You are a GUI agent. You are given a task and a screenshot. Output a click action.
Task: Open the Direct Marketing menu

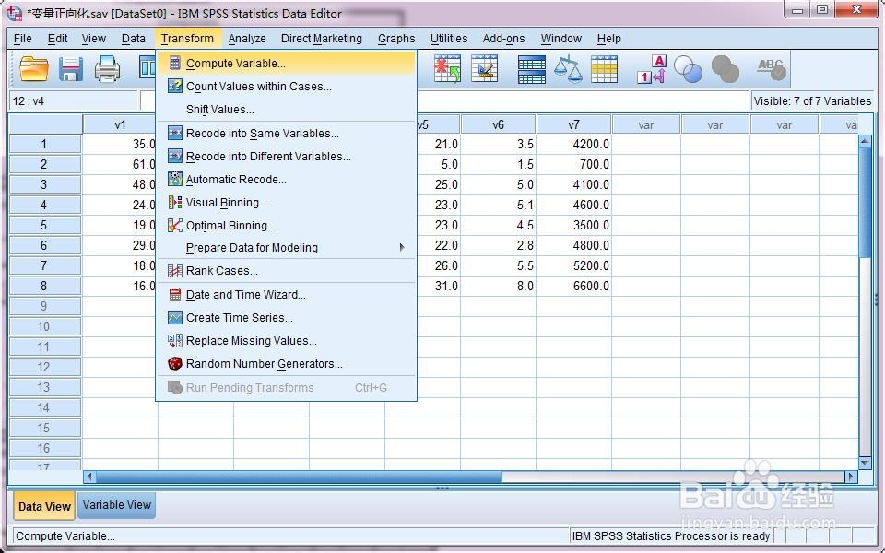tap(322, 39)
